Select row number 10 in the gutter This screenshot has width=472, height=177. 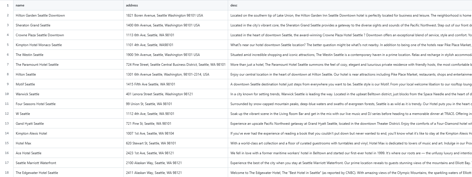7,94
